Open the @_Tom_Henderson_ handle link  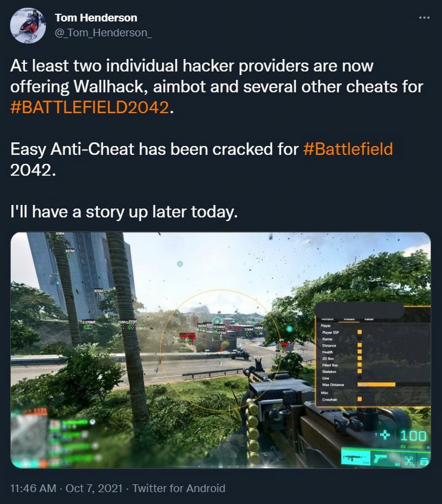tap(103, 33)
